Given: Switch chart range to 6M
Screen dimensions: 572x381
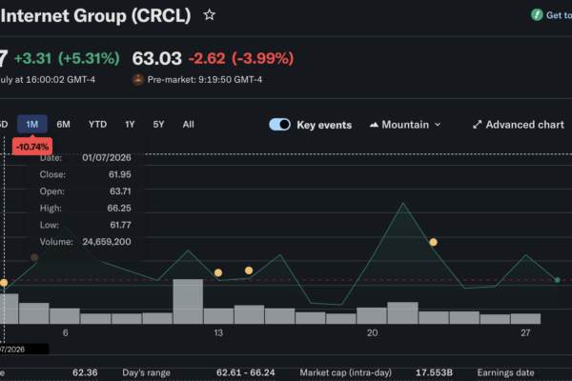Looking at the screenshot, I should pyautogui.click(x=63, y=125).
